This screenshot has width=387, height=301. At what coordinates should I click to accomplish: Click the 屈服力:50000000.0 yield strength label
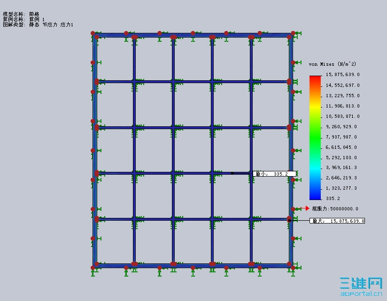coord(335,208)
